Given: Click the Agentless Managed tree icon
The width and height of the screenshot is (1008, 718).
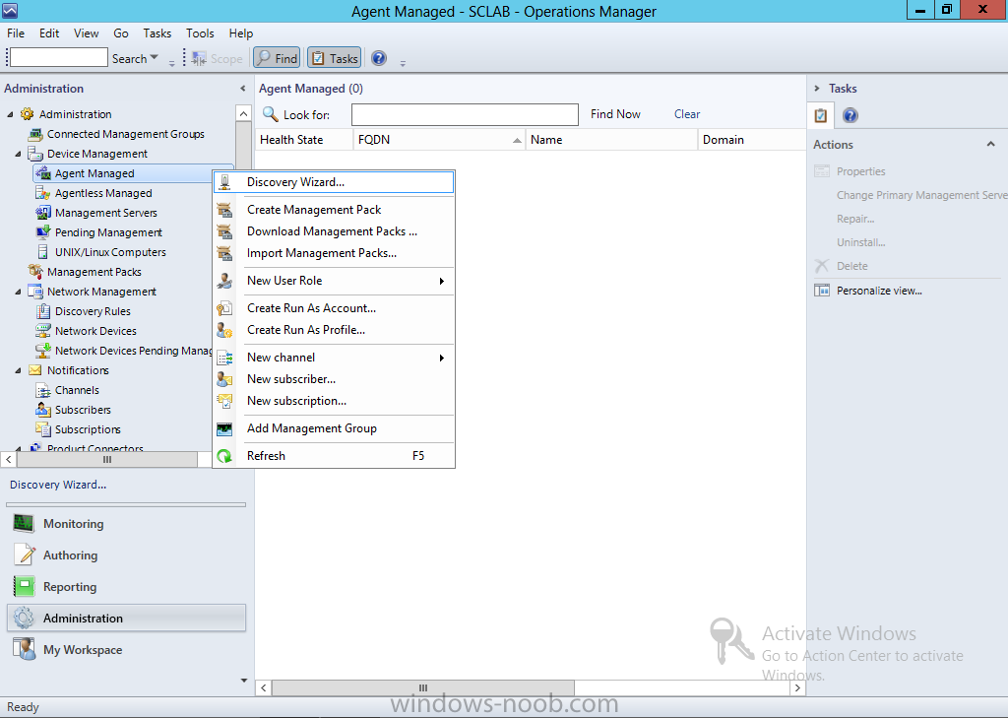Looking at the screenshot, I should [43, 193].
